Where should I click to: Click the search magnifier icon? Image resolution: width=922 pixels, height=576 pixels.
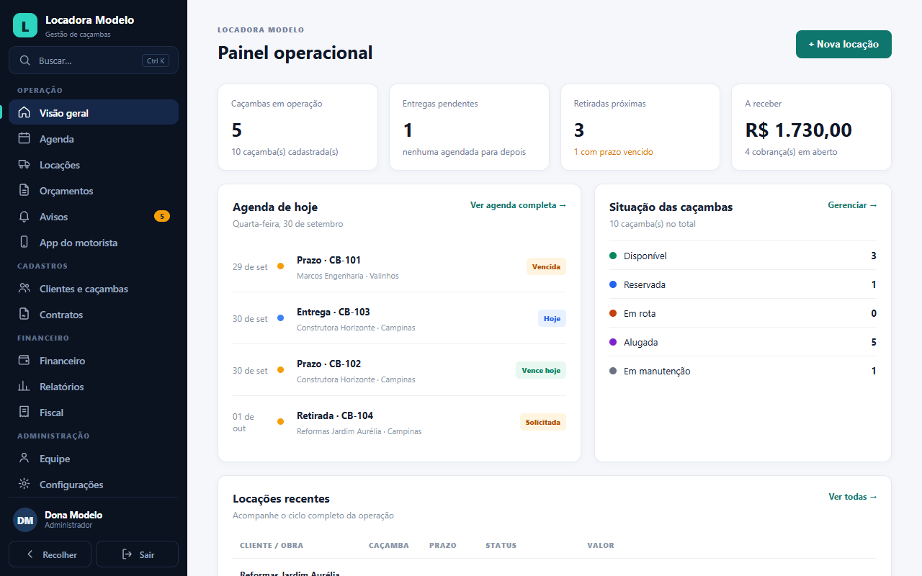click(x=25, y=60)
